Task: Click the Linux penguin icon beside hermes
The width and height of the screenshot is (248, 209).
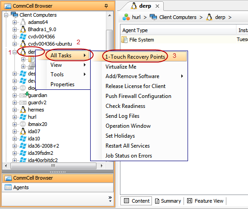Action: 23,110
